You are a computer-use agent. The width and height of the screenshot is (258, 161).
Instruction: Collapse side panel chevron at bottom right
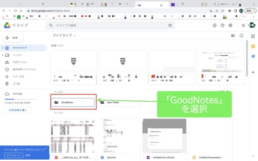[x=253, y=156]
